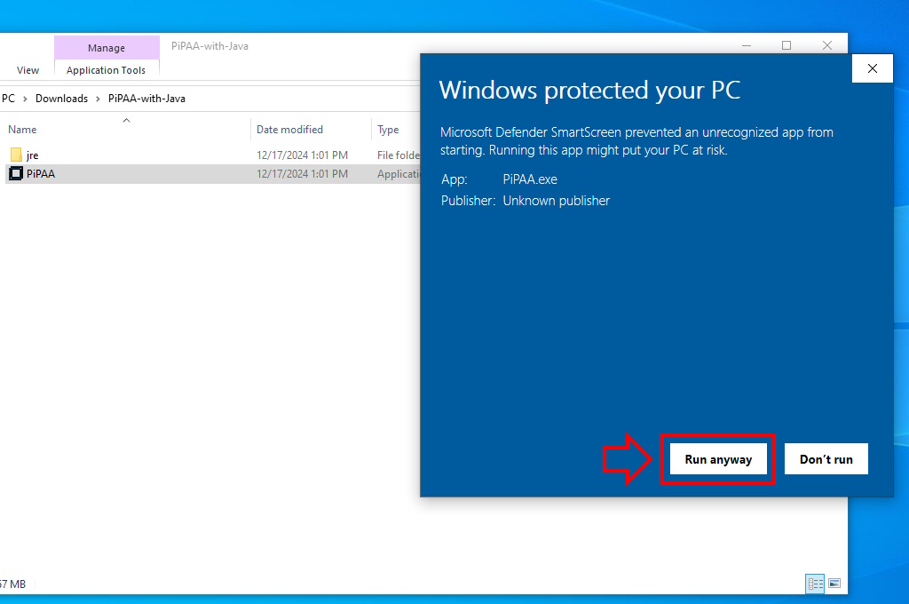Click PC in the address breadcrumb
The width and height of the screenshot is (909, 604).
[8, 99]
